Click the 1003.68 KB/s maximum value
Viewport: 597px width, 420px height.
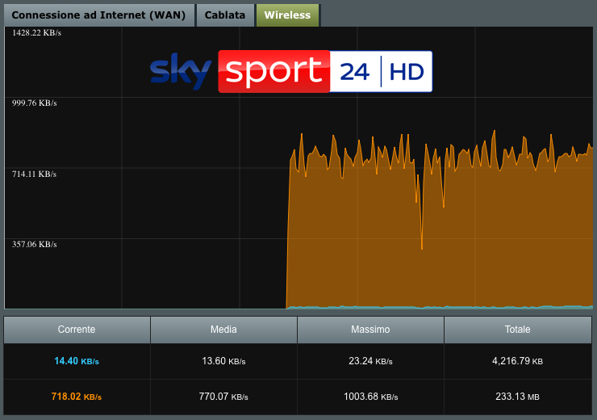370,397
